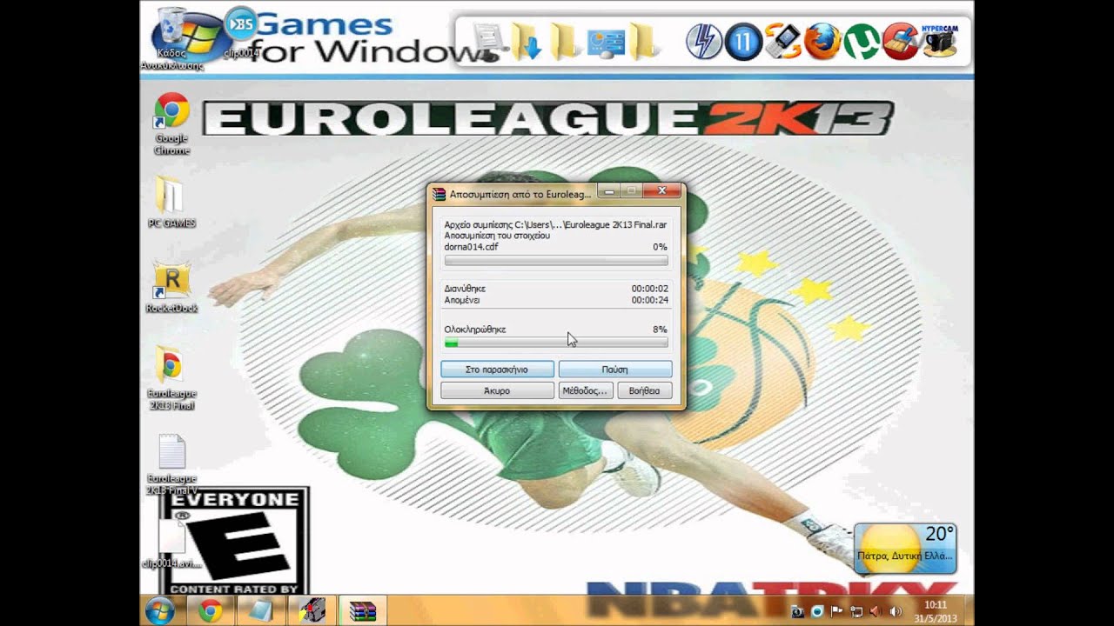The height and width of the screenshot is (626, 1114).
Task: Launch CCleaner from the dock
Action: [901, 41]
